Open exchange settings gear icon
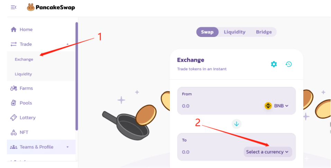Screen dimensions: 331x168 pos(274,64)
